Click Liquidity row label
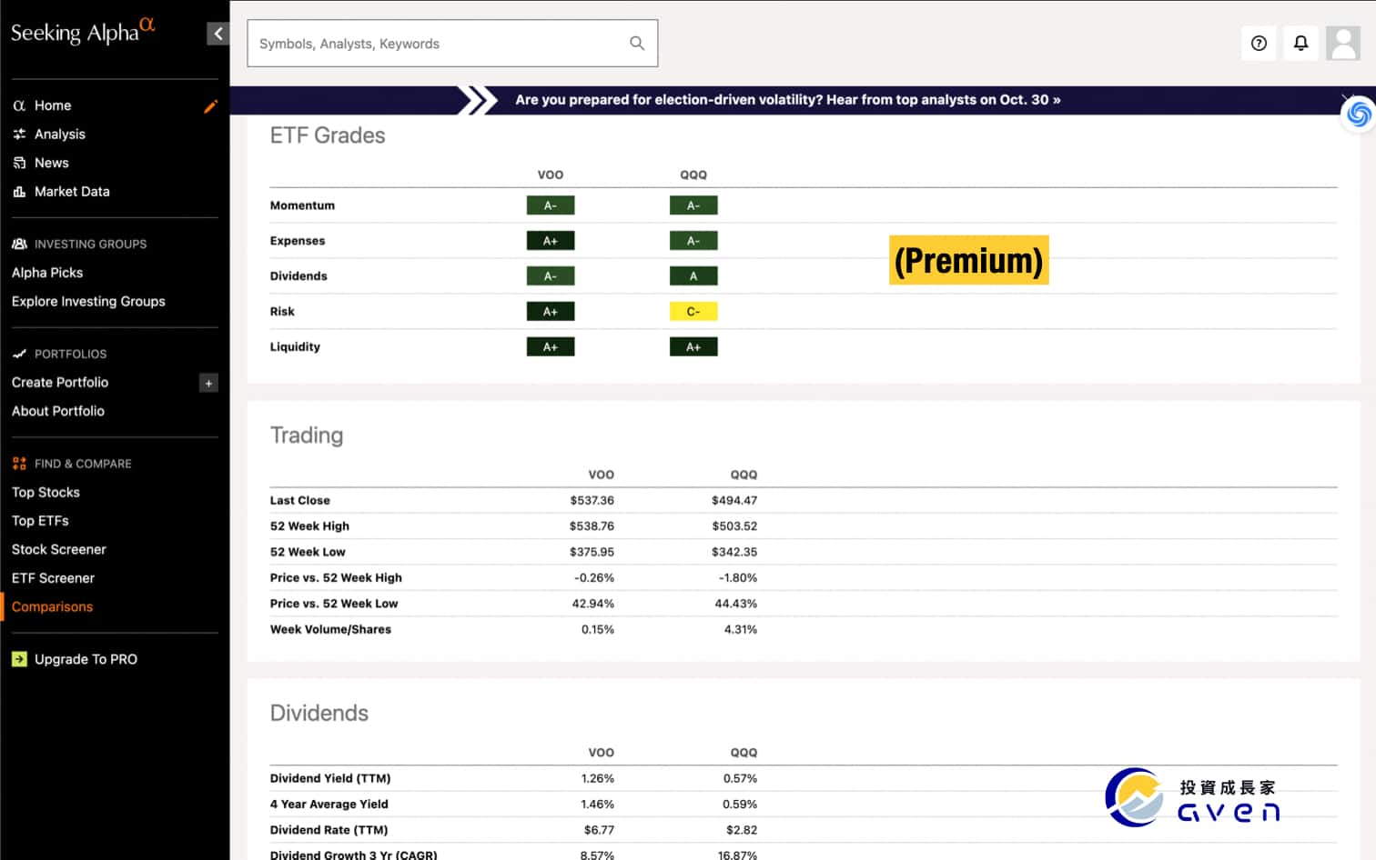1376x860 pixels. point(295,346)
